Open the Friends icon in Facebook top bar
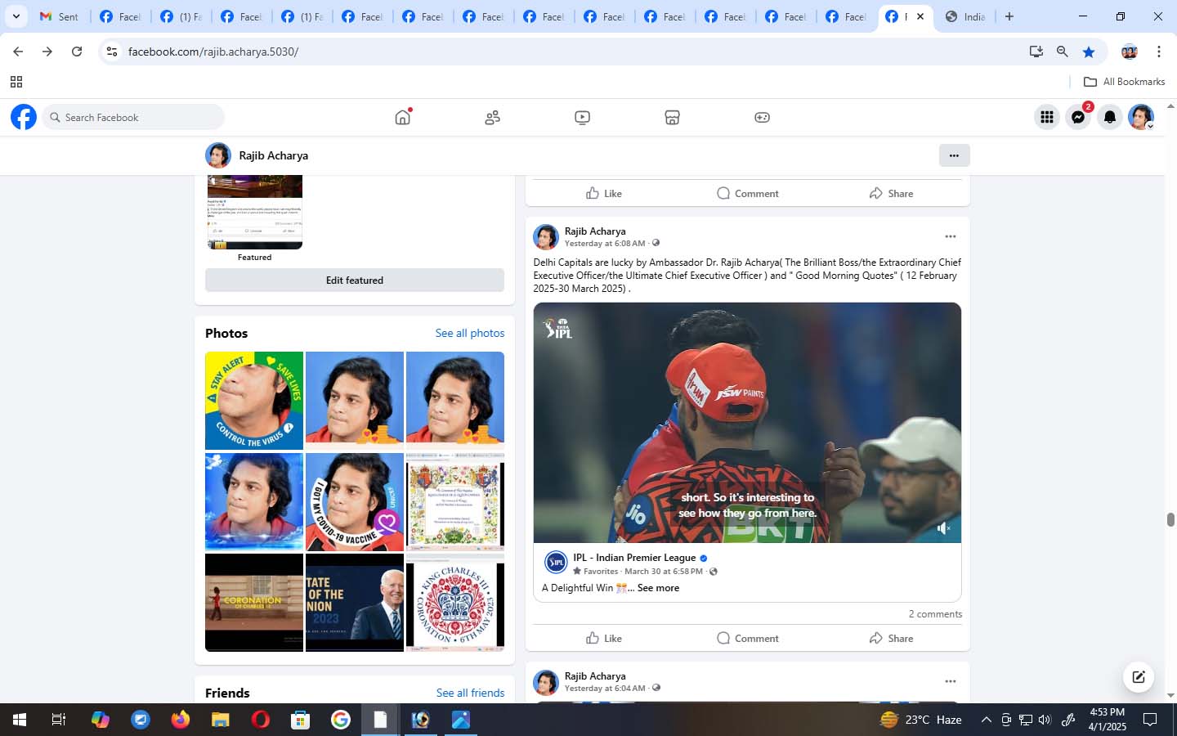This screenshot has height=736, width=1177. (492, 117)
